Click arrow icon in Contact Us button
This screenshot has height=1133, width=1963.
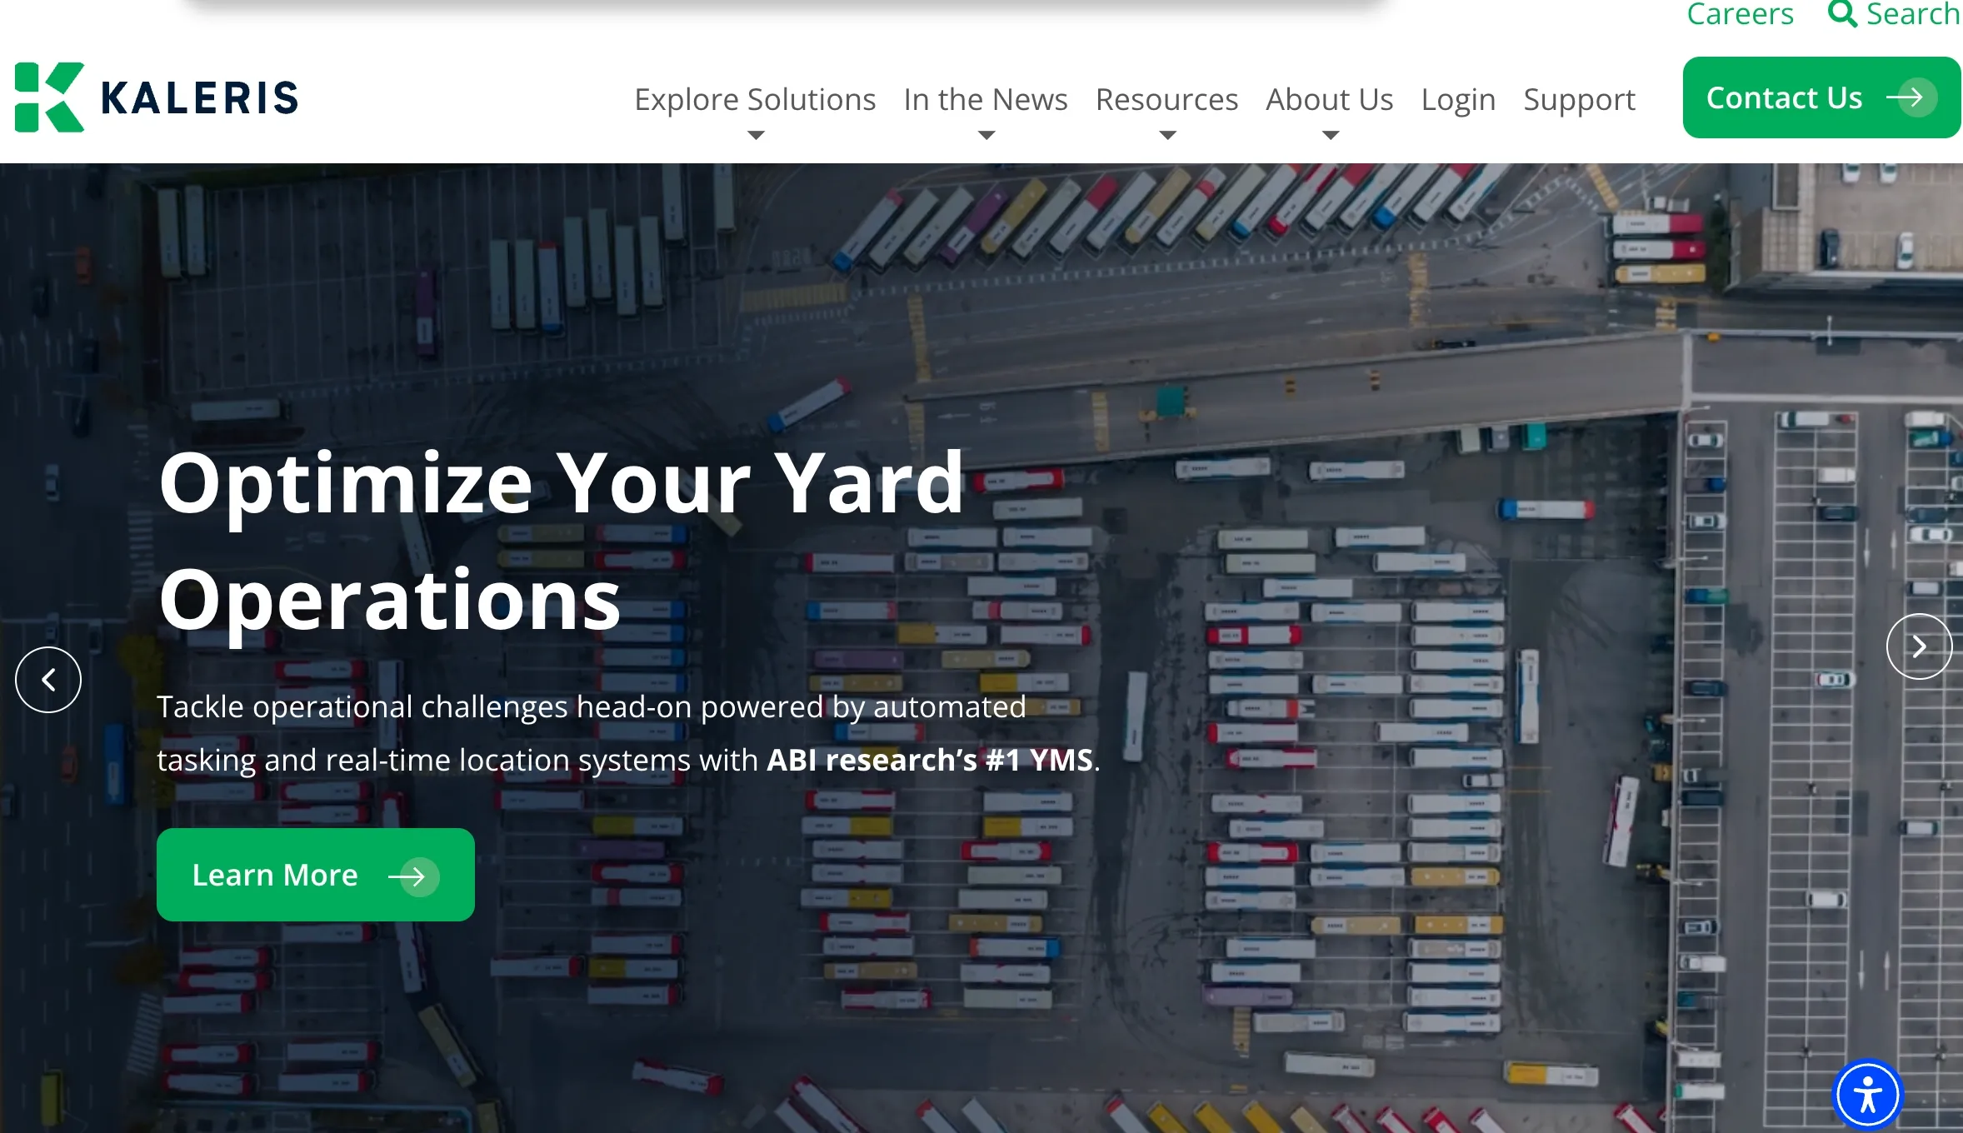click(x=1911, y=97)
